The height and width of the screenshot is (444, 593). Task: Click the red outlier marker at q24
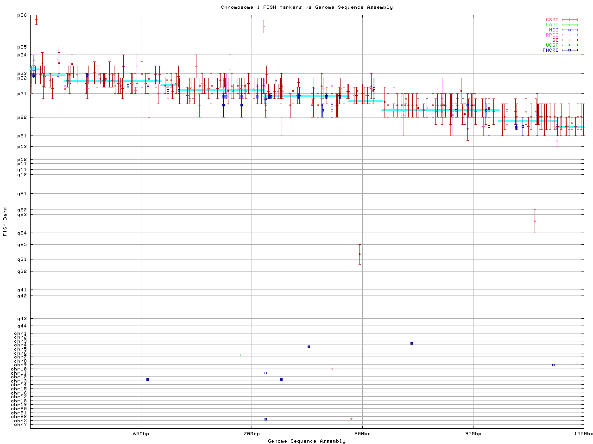coord(535,221)
